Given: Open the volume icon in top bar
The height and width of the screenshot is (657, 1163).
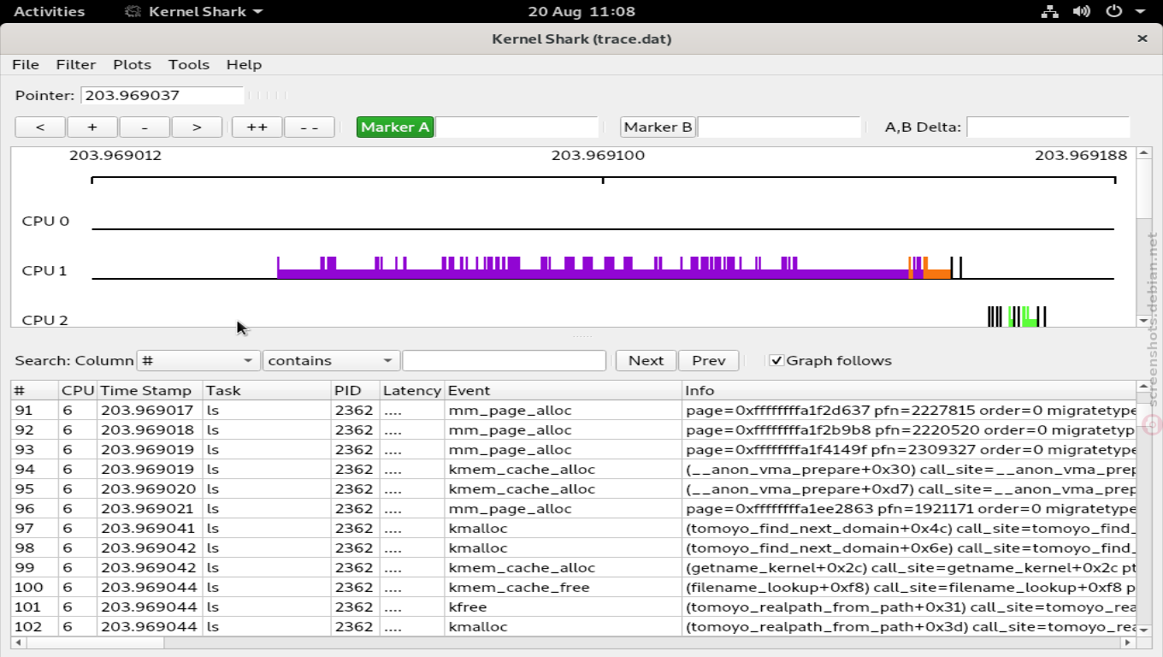Looking at the screenshot, I should 1082,12.
